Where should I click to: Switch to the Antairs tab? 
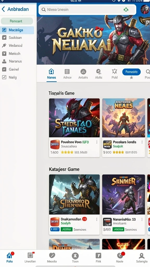tap(83, 74)
